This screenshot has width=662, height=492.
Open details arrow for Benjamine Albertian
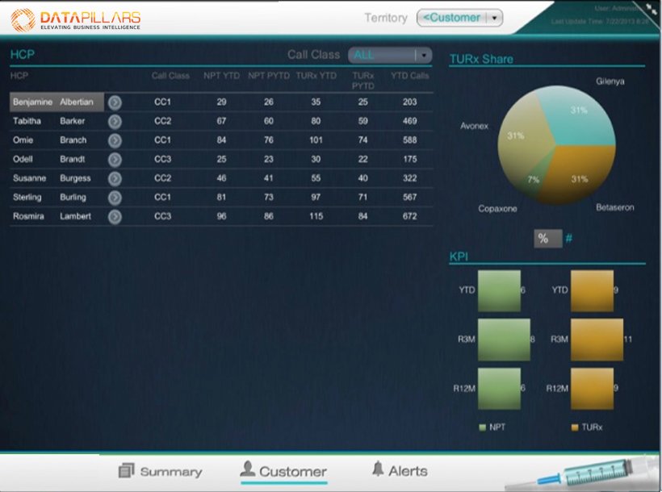[x=115, y=102]
